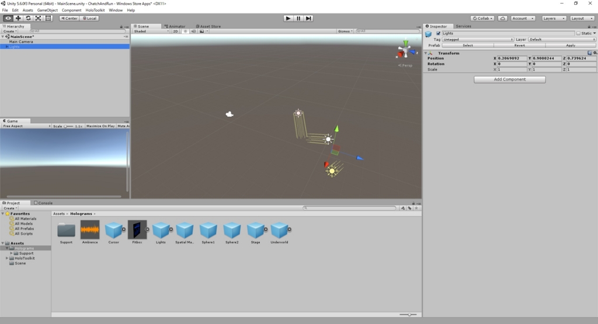The width and height of the screenshot is (598, 324).
Task: Toggle Lights object active checkbox
Action: pyautogui.click(x=438, y=33)
